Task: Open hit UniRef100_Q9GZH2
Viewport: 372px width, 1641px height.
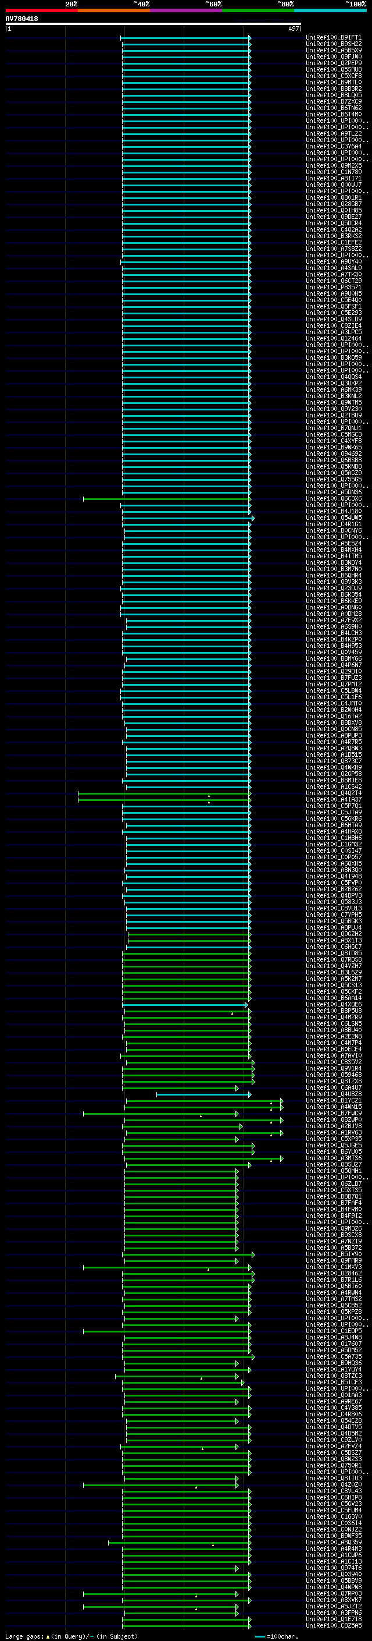Action: [x=334, y=934]
